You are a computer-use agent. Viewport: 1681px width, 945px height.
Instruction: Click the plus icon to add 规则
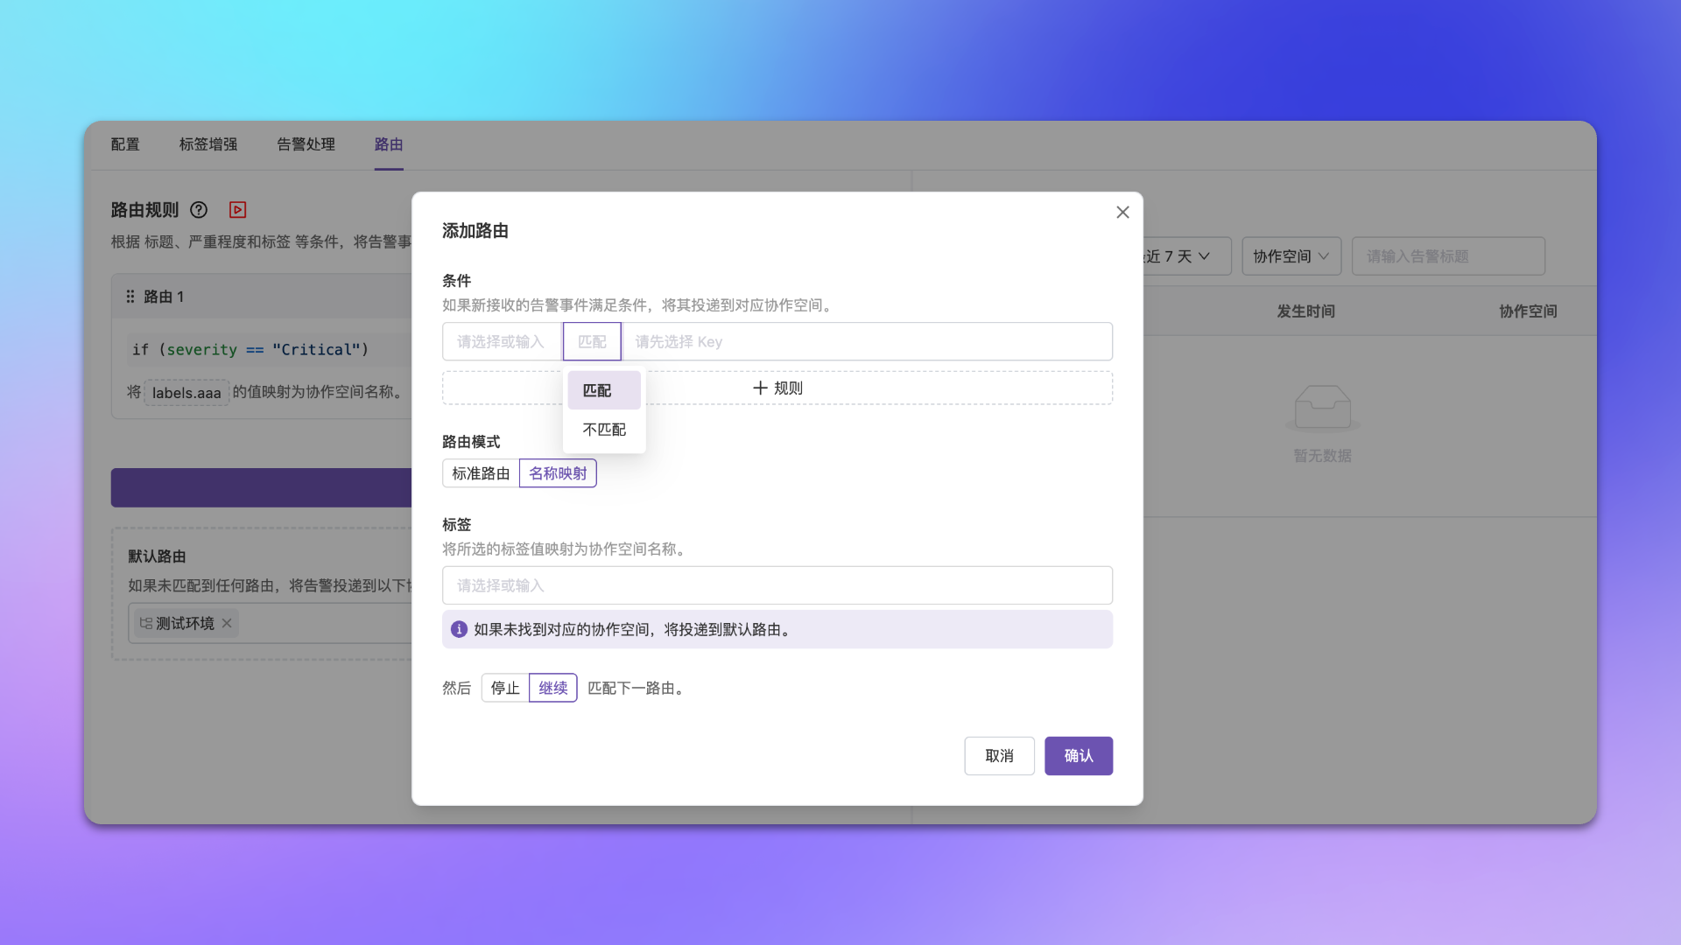[x=760, y=388]
